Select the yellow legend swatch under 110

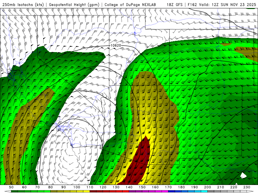[86, 191]
